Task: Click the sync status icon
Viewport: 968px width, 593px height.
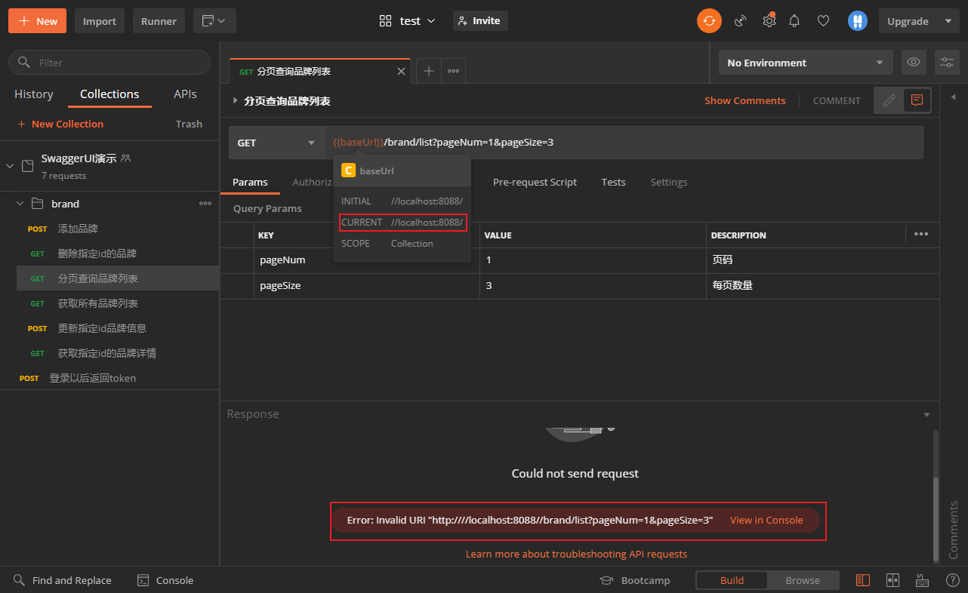Action: [709, 21]
